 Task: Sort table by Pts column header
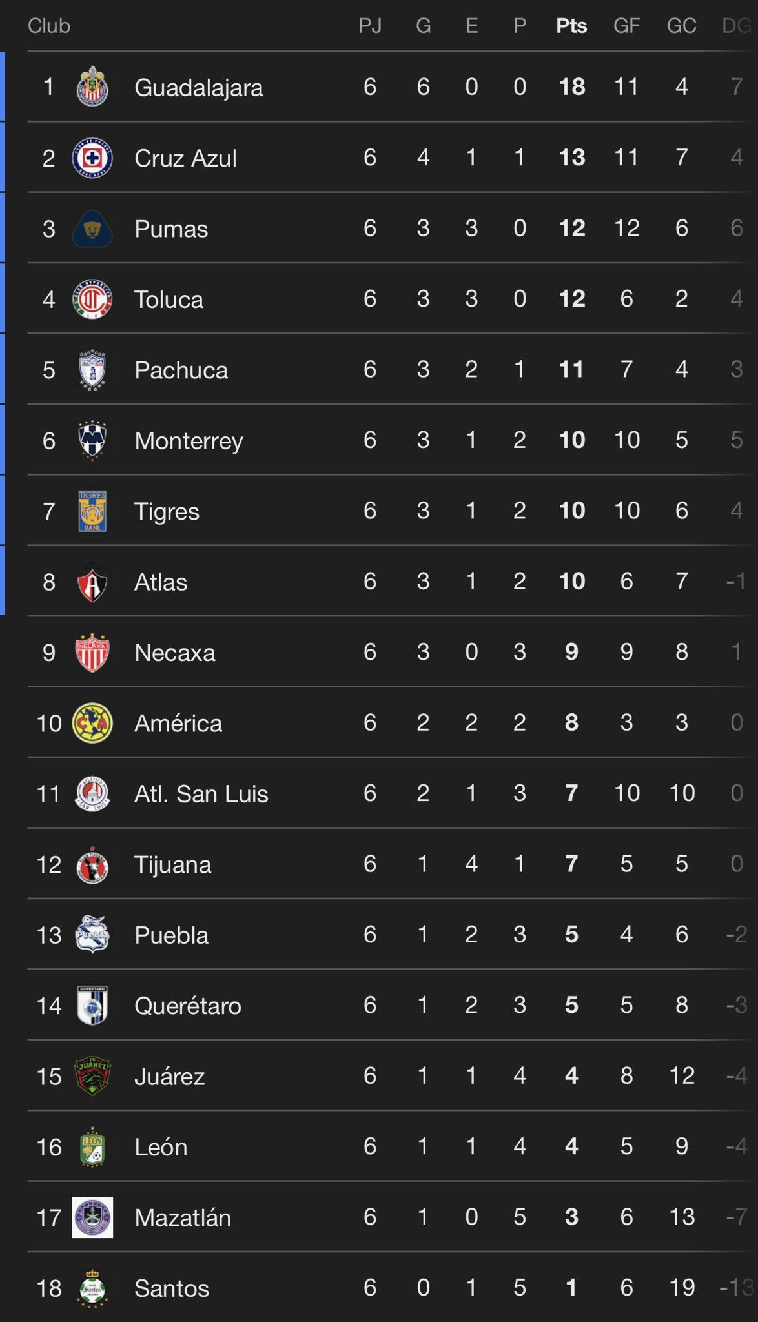[571, 26]
